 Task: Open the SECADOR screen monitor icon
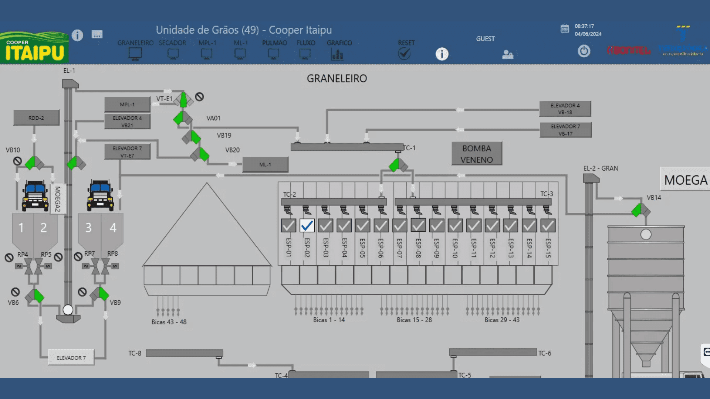pos(173,54)
